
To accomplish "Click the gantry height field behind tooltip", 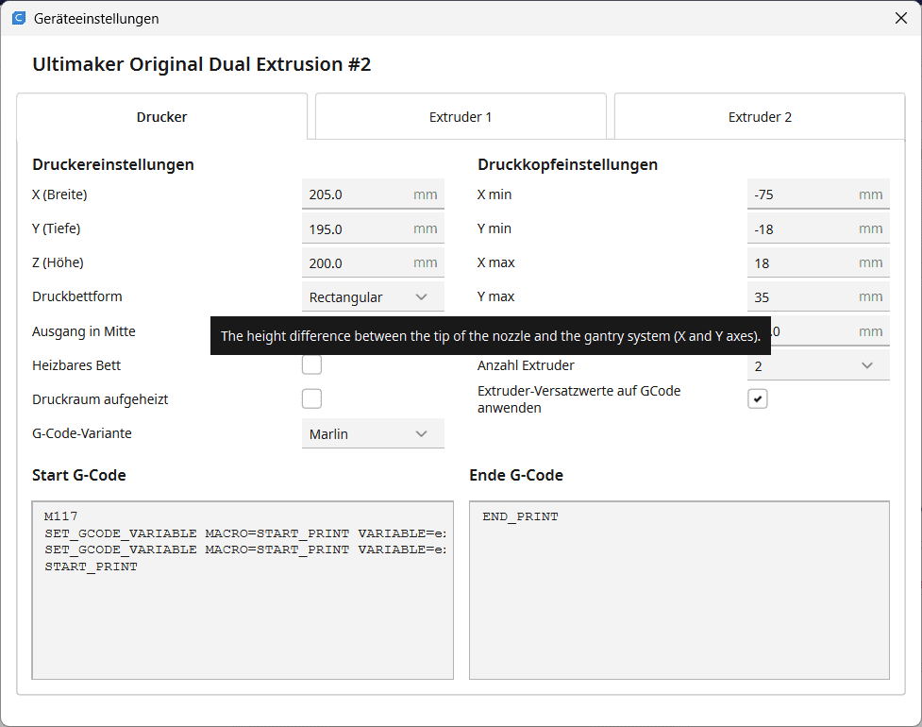I will pyautogui.click(x=830, y=331).
